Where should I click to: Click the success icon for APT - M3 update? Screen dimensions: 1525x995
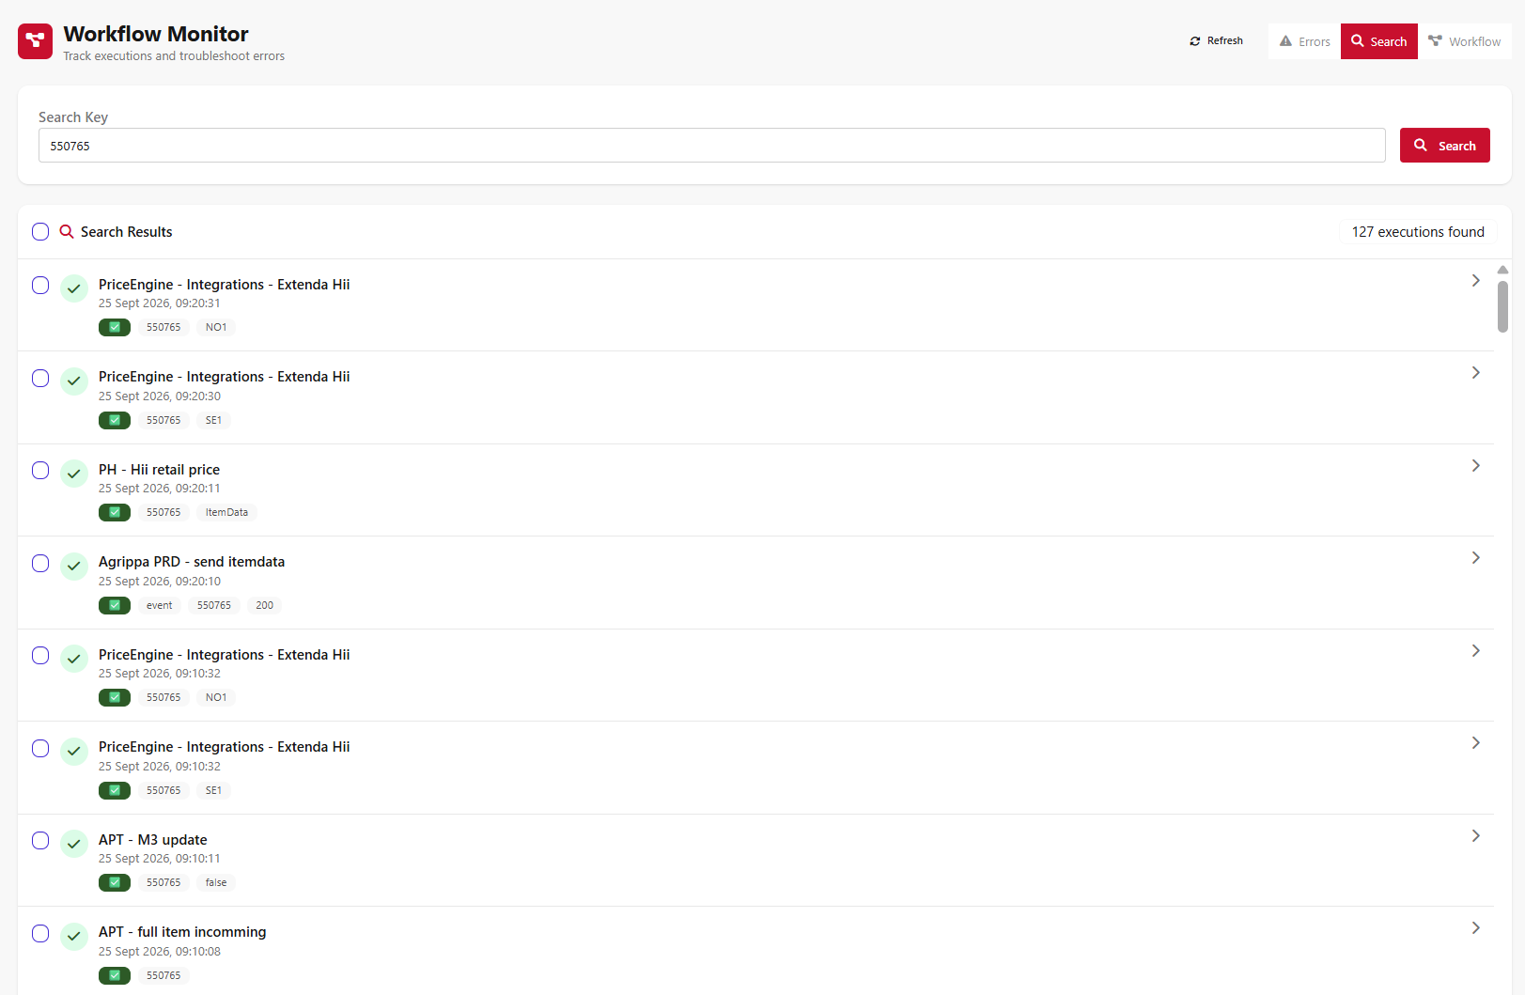74,844
